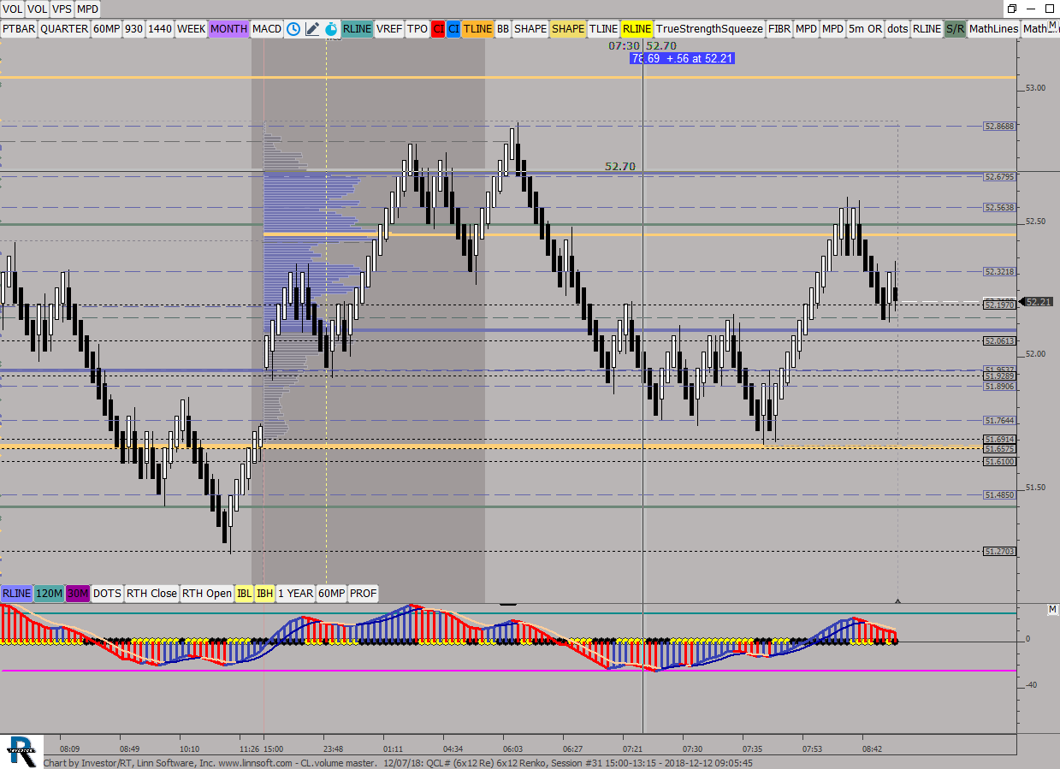This screenshot has height=769, width=1060.
Task: Click the RTH Open button
Action: pyautogui.click(x=206, y=594)
